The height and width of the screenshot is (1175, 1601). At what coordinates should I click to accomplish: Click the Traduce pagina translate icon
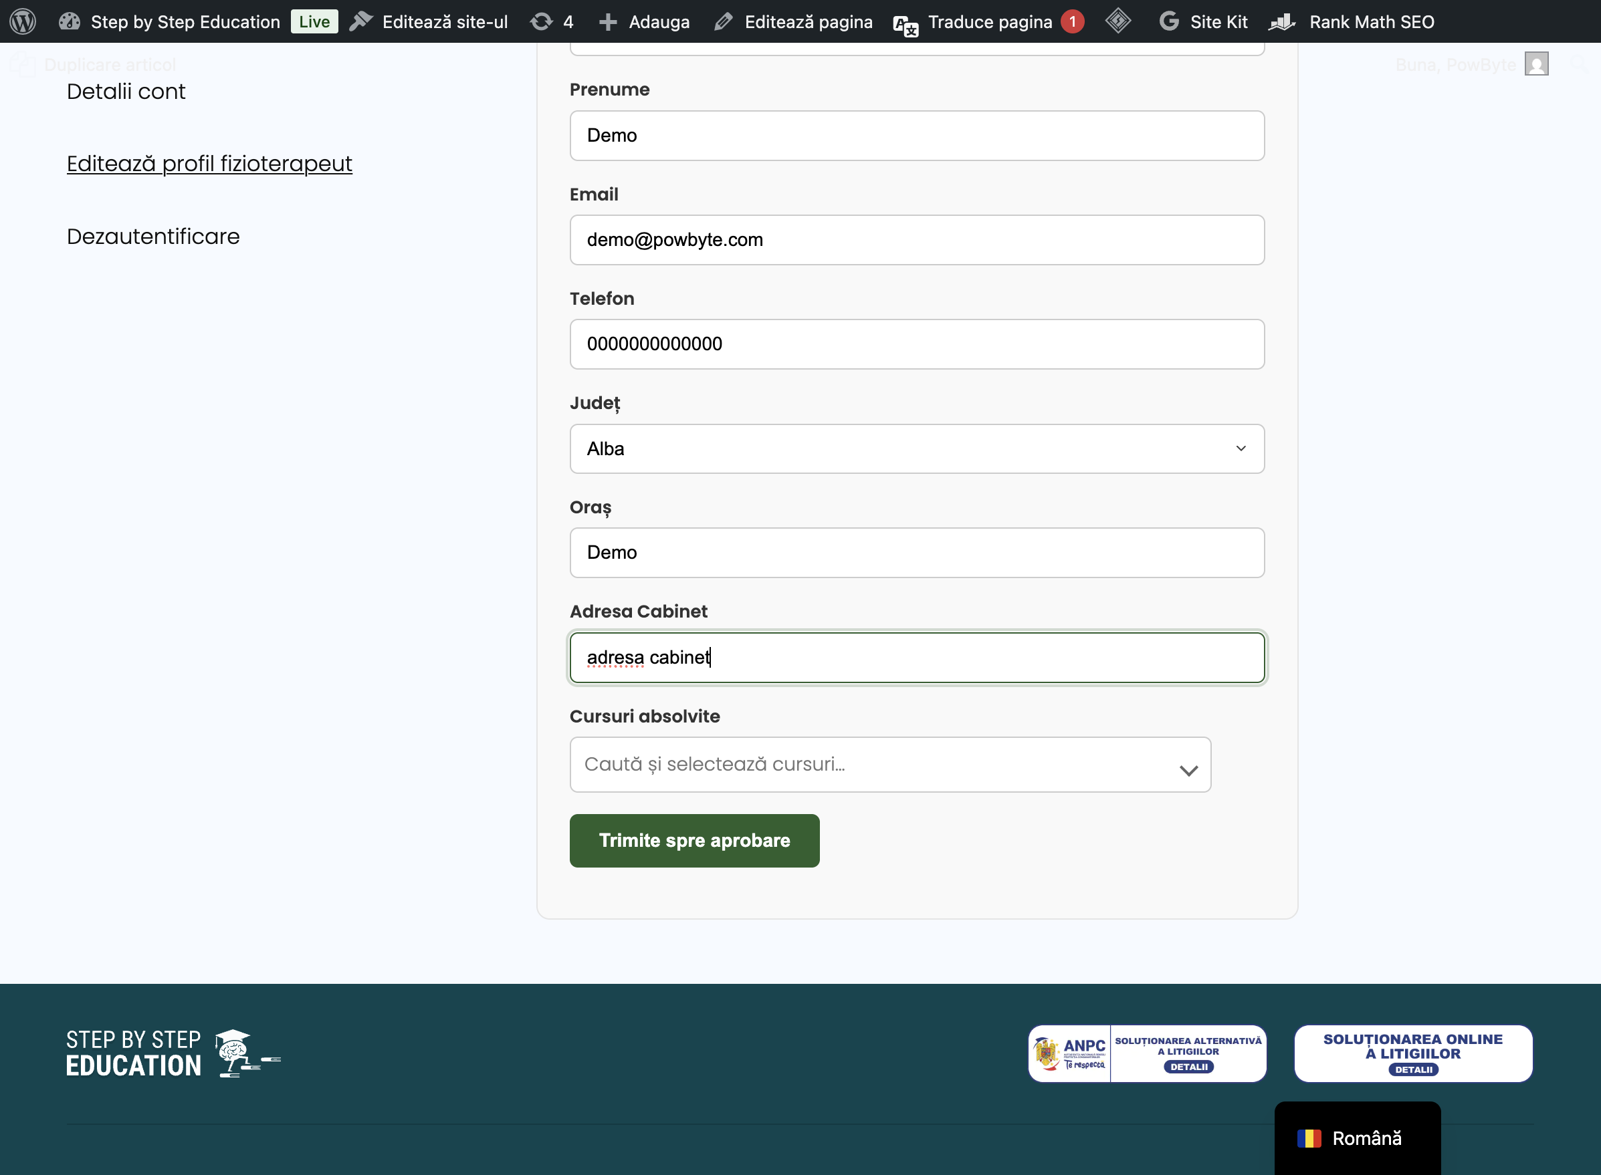(905, 25)
